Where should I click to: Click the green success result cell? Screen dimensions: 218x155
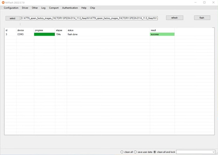162,34
